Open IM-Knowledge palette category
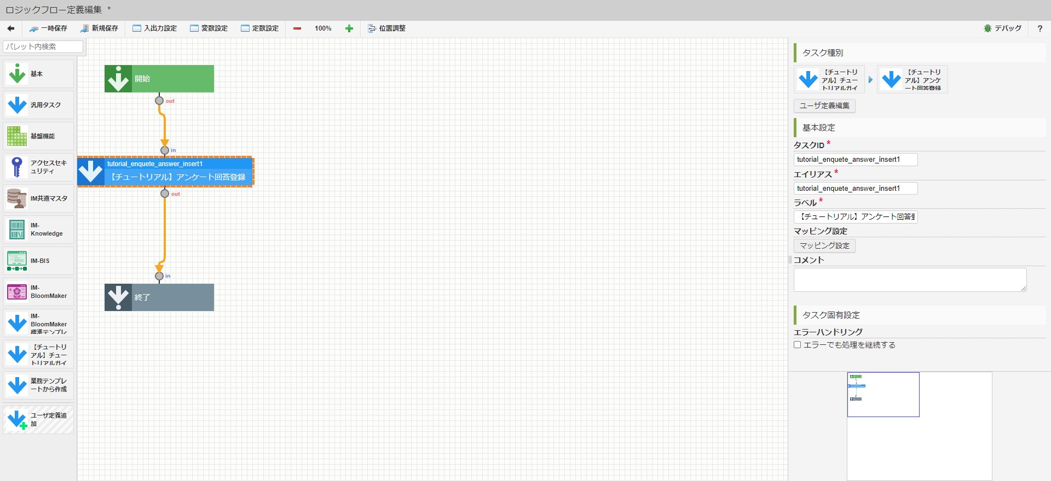The height and width of the screenshot is (481, 1051). 38,230
